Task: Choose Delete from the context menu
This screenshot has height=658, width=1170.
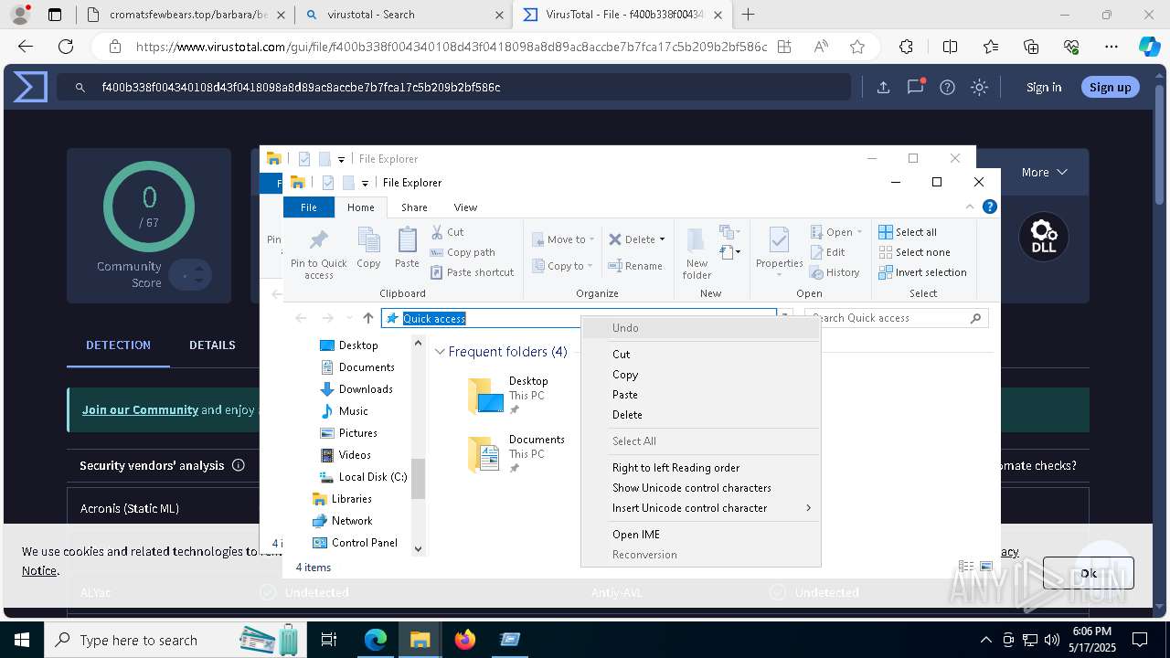Action: tap(700, 414)
